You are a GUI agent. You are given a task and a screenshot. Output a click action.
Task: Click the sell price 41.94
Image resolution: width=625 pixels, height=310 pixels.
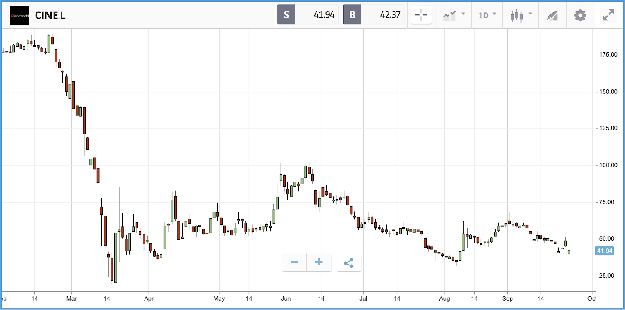coord(324,15)
